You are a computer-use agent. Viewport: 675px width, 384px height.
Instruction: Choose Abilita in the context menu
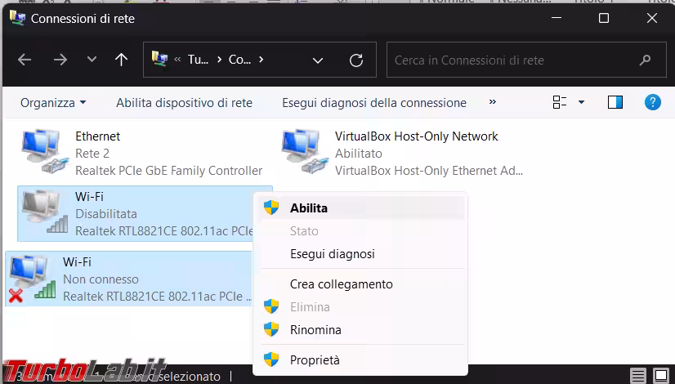[x=308, y=208]
